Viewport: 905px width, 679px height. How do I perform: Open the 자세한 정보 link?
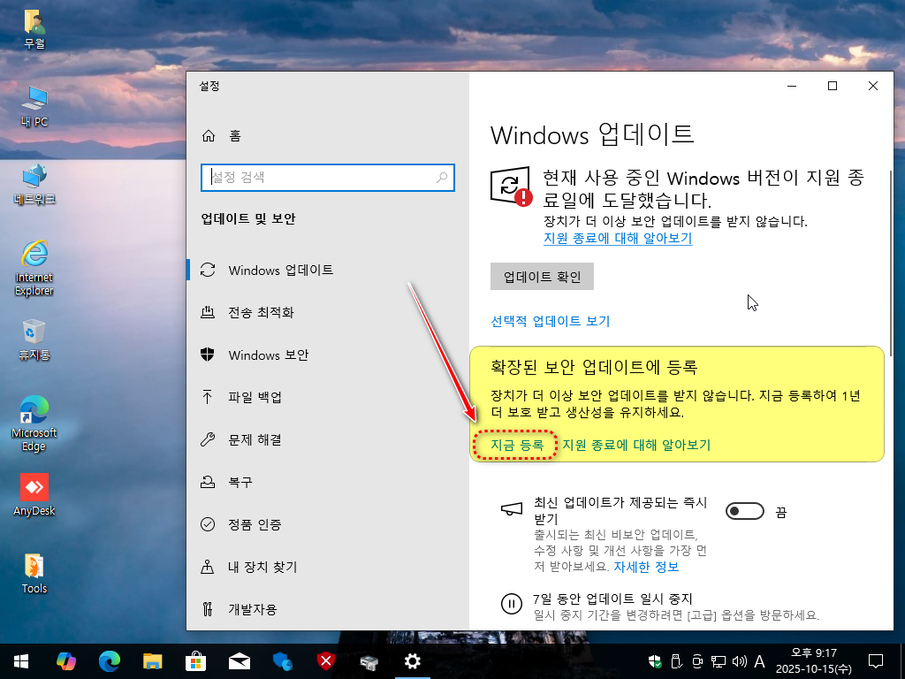(x=646, y=567)
